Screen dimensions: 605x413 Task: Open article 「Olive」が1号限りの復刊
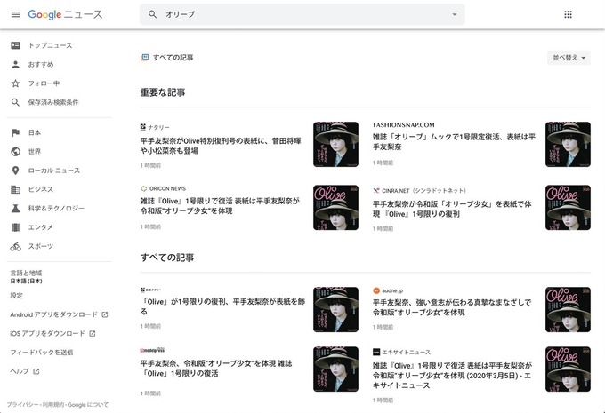[222, 306]
